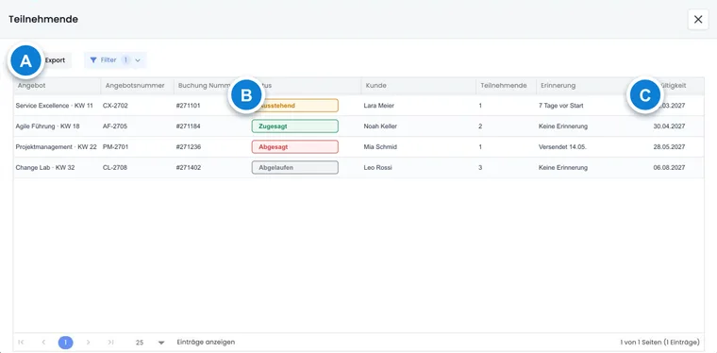The image size is (717, 353).
Task: Click the funnel icon in Filter button
Action: [93, 59]
